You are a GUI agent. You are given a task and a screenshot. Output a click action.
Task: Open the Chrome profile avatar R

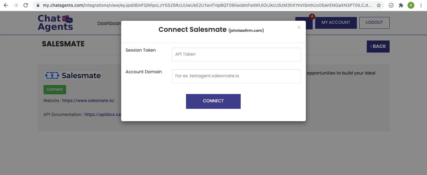click(x=411, y=5)
